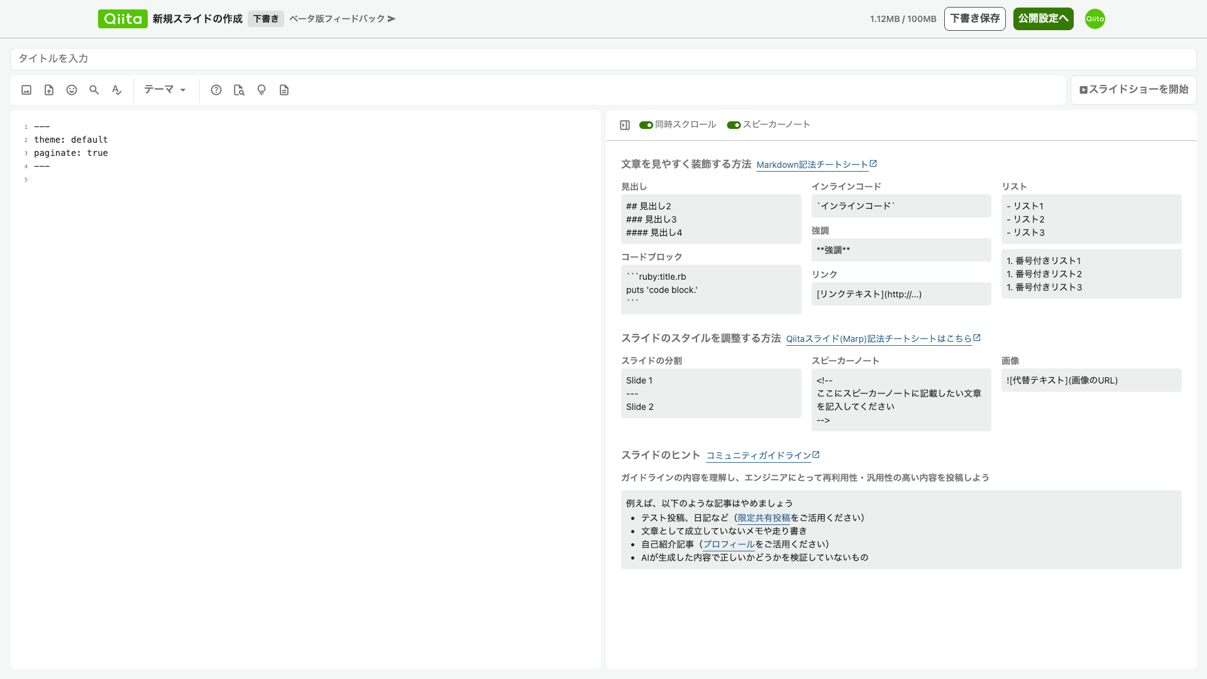Click the ![代替テキスト](画像のURL) sample

coord(1091,380)
